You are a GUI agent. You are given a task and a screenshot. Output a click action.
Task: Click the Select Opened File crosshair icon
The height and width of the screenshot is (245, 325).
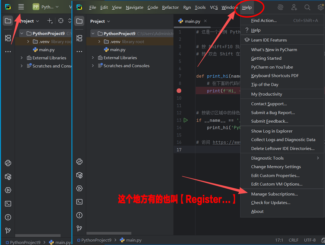(61, 21)
